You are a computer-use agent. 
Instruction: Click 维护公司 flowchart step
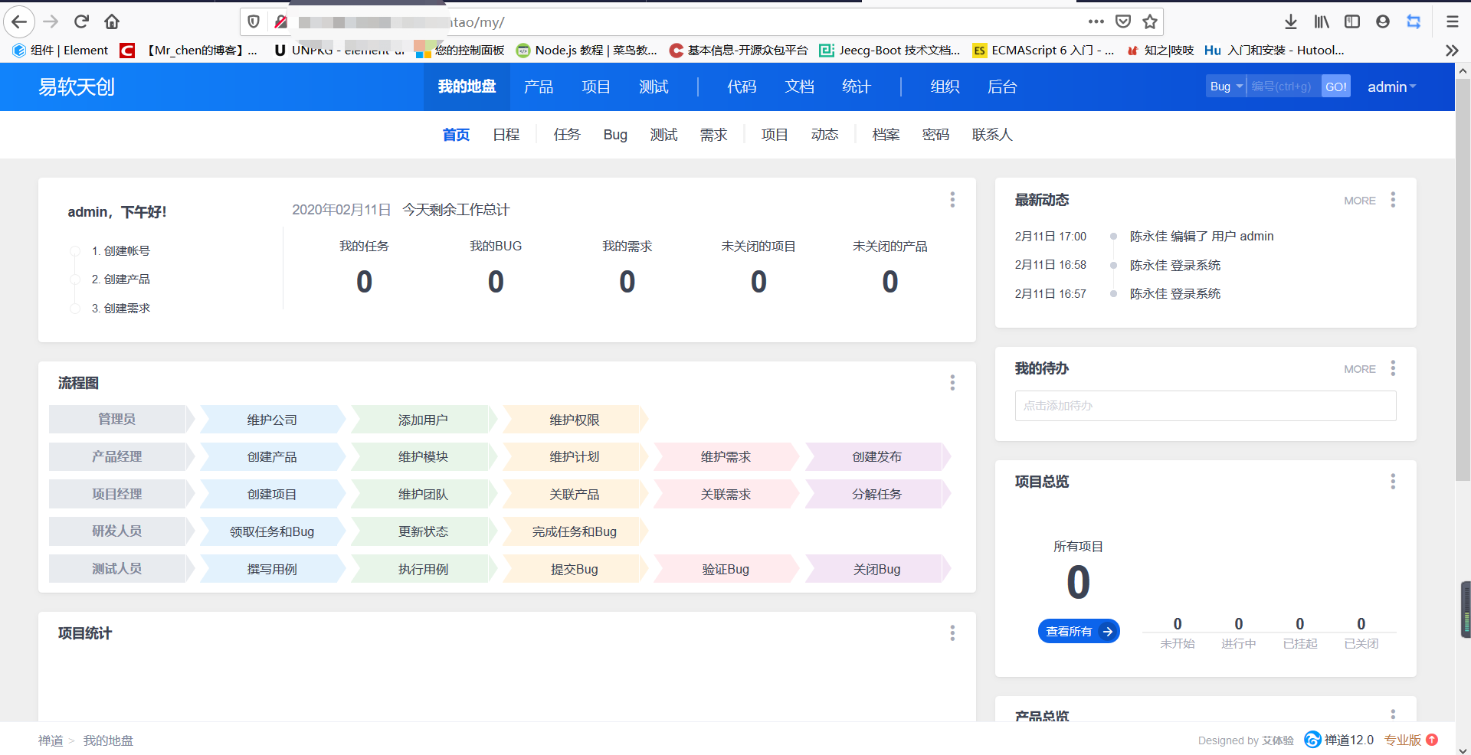[272, 420]
